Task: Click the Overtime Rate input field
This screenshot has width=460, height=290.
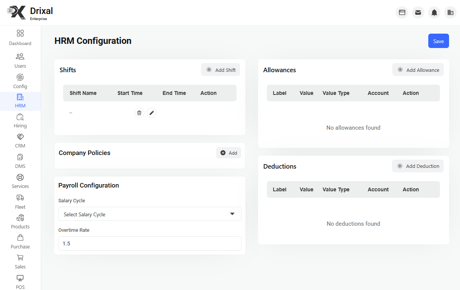Action: (150, 243)
